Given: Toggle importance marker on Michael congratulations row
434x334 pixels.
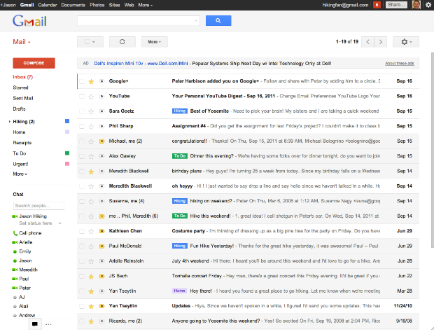Looking at the screenshot, I should pyautogui.click(x=102, y=141).
